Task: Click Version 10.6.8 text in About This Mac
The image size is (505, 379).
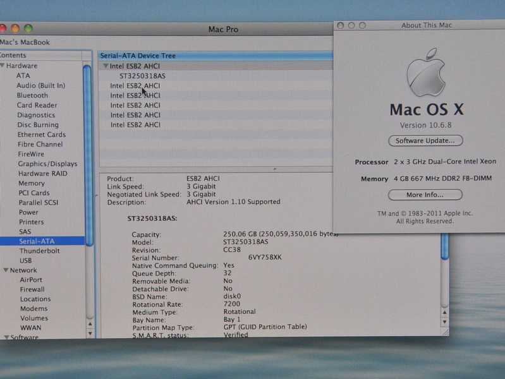Action: point(426,125)
